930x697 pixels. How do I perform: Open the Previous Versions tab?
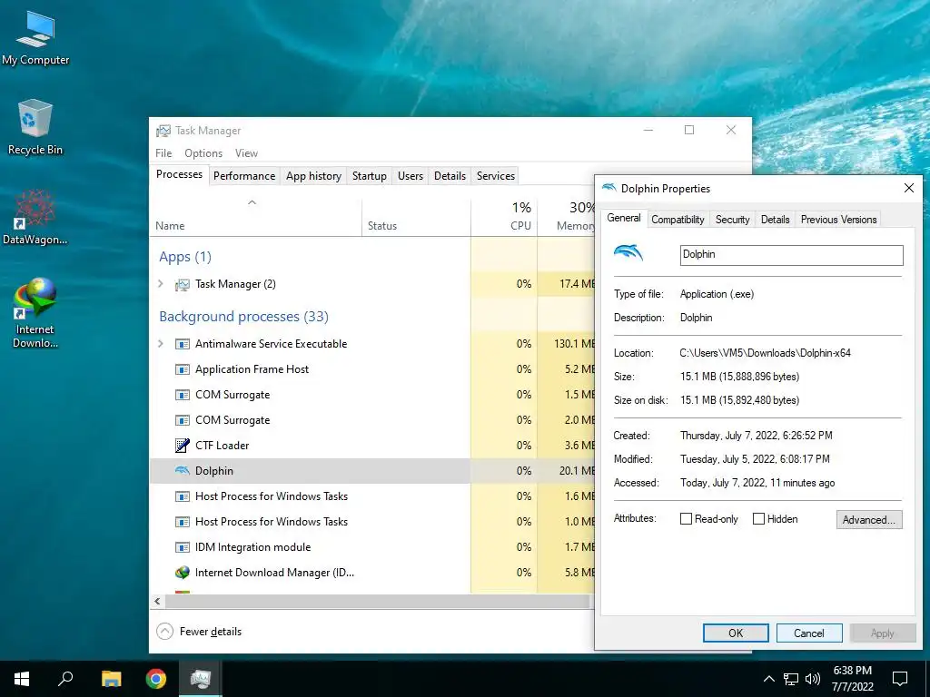838,220
